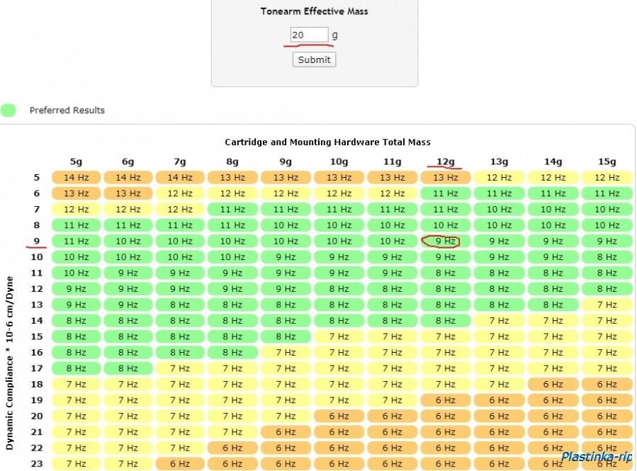
Task: Click the red-underlined compliance row label 9
Action: [x=37, y=241]
